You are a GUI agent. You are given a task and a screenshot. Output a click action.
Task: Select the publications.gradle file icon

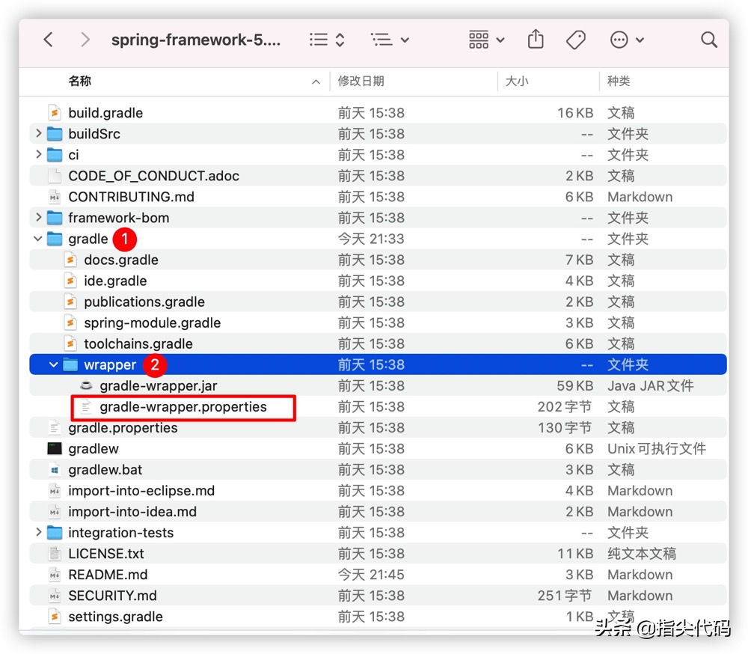pyautogui.click(x=70, y=302)
